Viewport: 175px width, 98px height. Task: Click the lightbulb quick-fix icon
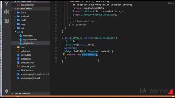pos(64,54)
